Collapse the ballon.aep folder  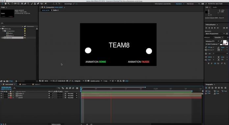tap(1, 29)
